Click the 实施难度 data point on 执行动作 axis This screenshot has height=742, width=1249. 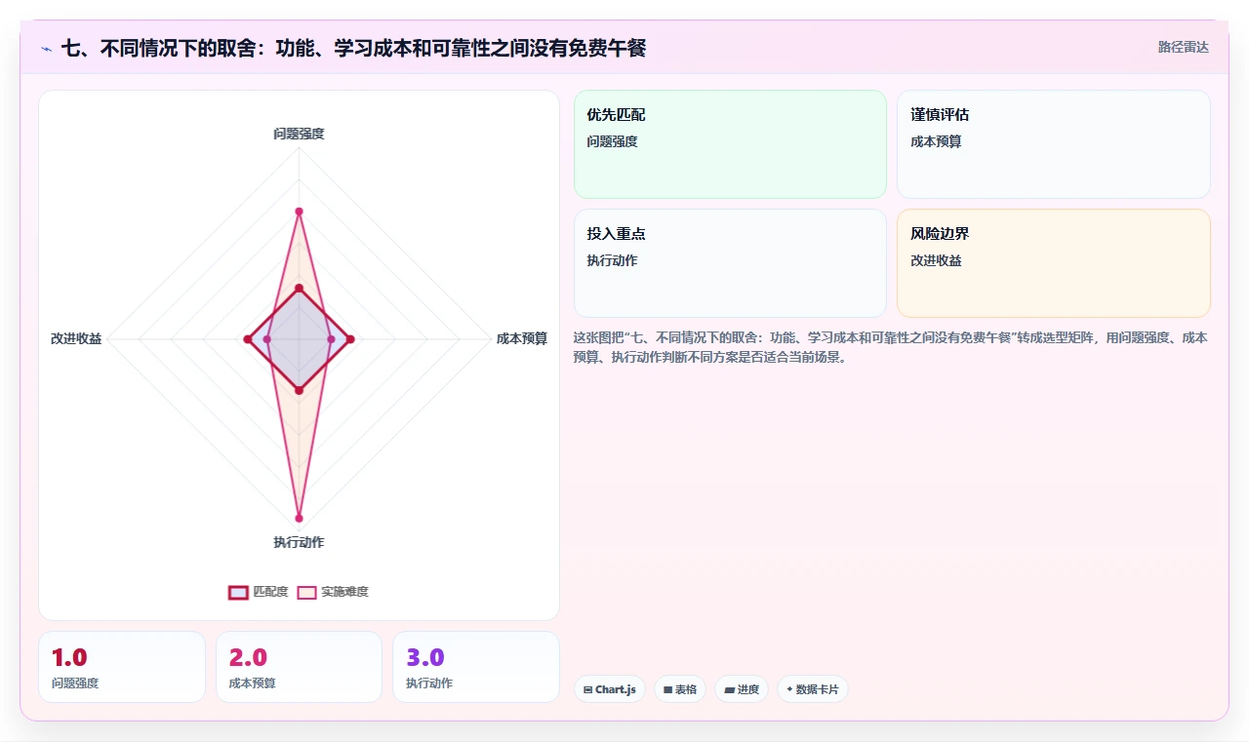299,518
